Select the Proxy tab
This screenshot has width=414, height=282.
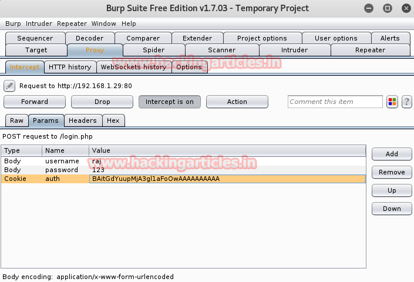click(95, 50)
